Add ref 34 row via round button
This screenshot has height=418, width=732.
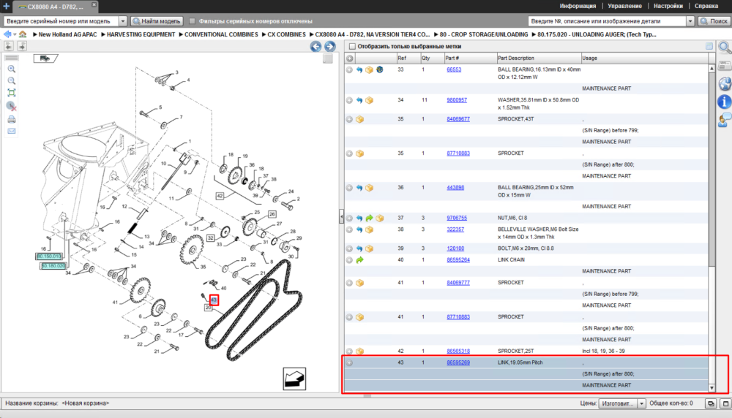349,100
